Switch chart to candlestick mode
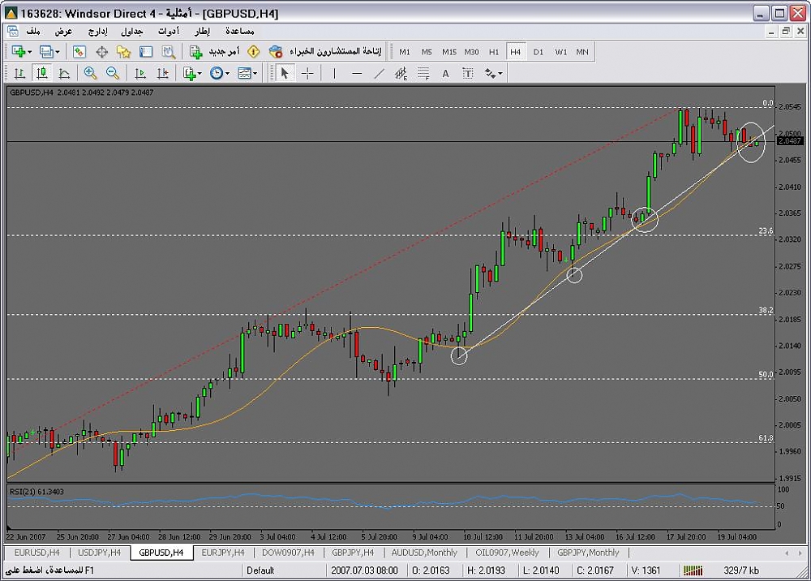811x581 pixels. [41, 73]
